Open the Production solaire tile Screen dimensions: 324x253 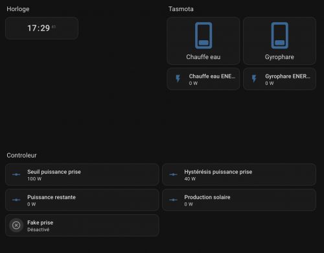[239, 200]
